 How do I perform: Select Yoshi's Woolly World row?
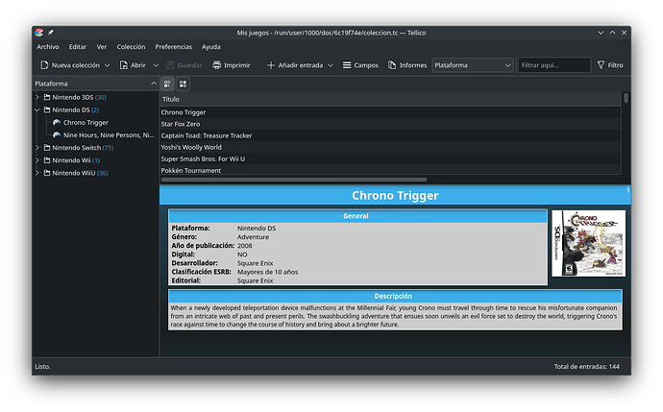point(390,147)
